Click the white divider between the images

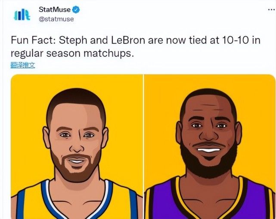(144, 147)
